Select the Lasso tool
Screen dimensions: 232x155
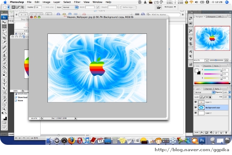(x=4, y=30)
